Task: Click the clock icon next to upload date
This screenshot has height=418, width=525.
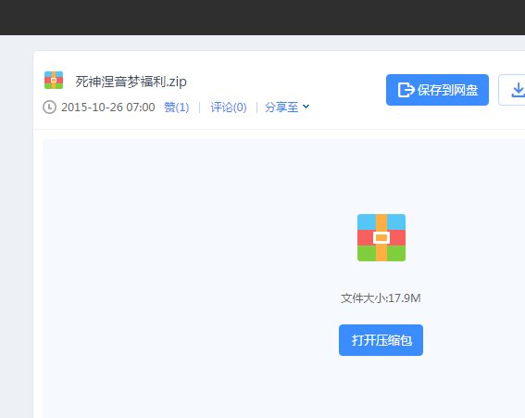Action: point(50,108)
